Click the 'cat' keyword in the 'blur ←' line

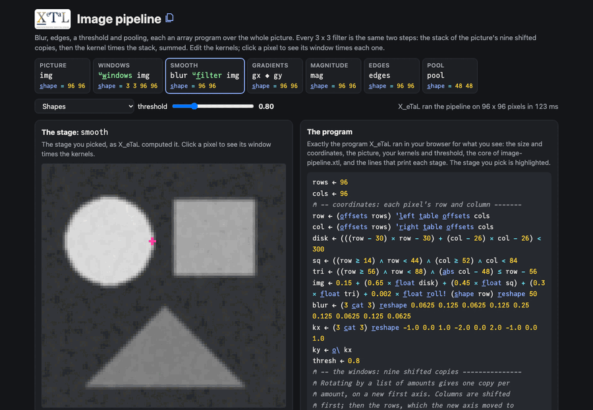coord(357,305)
